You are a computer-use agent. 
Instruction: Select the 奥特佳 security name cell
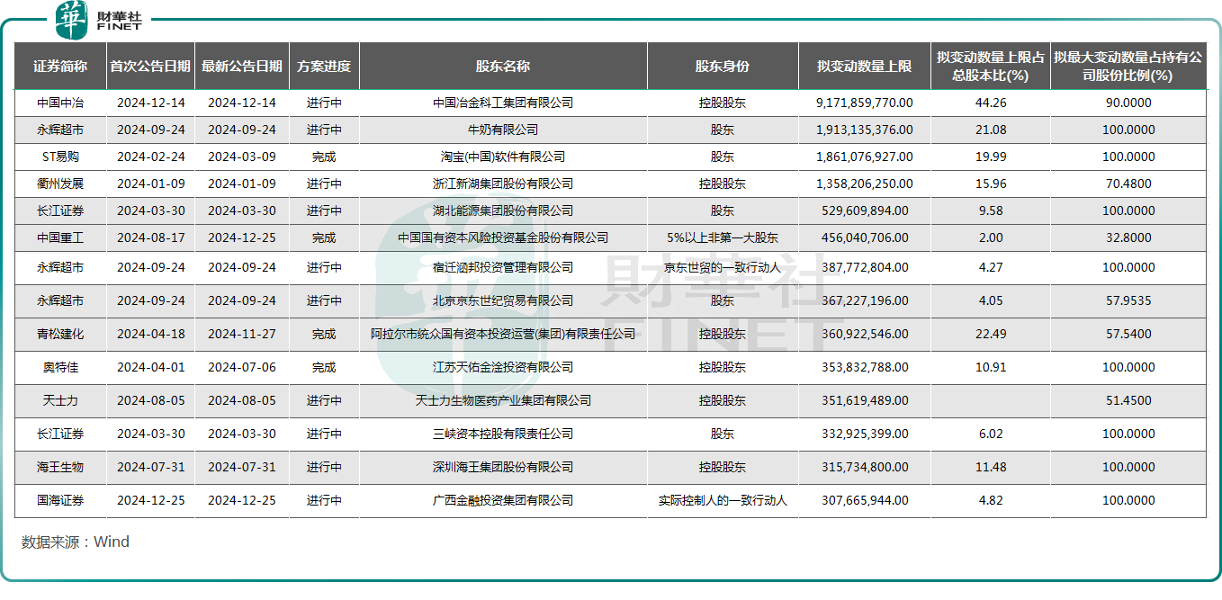pyautogui.click(x=60, y=367)
